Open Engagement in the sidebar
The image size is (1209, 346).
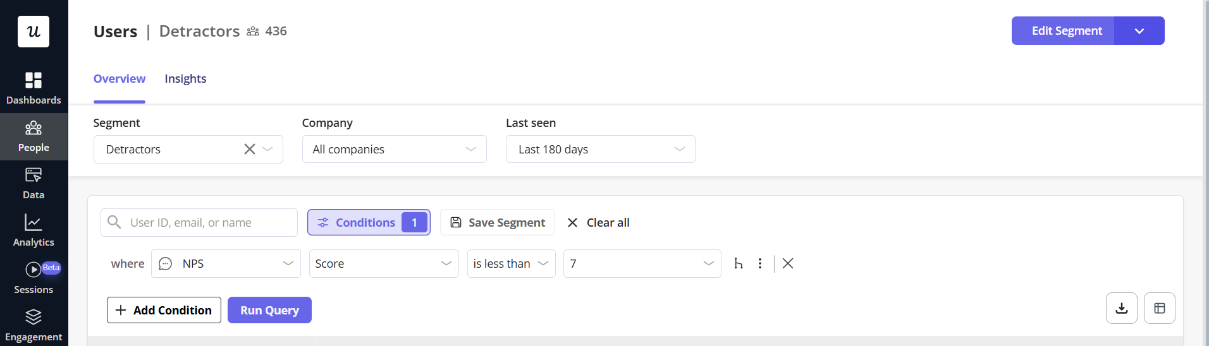click(x=34, y=325)
